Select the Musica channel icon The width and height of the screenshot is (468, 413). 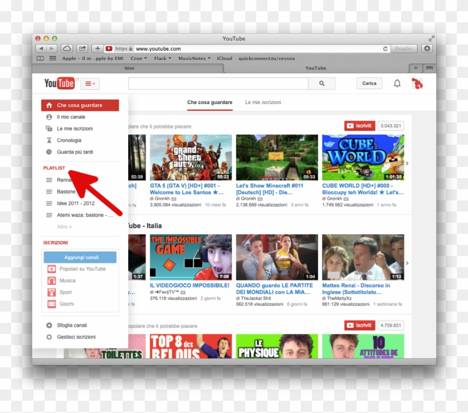(x=51, y=281)
